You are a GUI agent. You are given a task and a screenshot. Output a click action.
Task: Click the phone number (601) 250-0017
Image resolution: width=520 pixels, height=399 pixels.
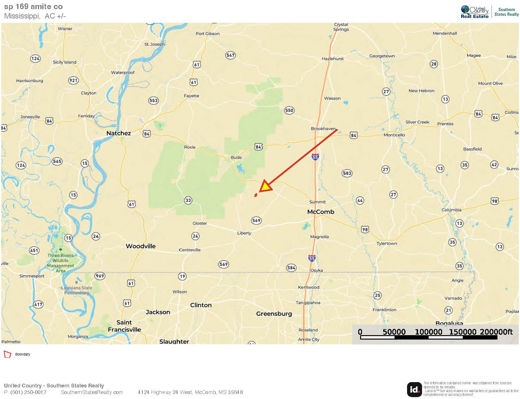click(28, 392)
